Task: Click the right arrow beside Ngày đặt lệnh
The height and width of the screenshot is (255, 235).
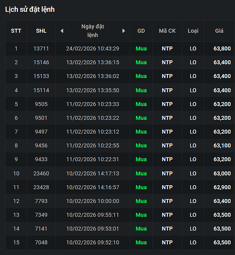Action: coord(124,31)
